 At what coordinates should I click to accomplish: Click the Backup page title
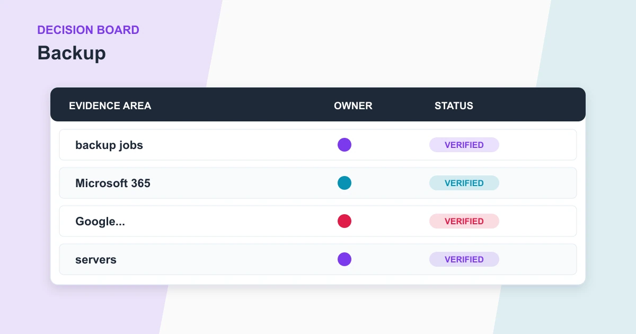click(x=72, y=53)
